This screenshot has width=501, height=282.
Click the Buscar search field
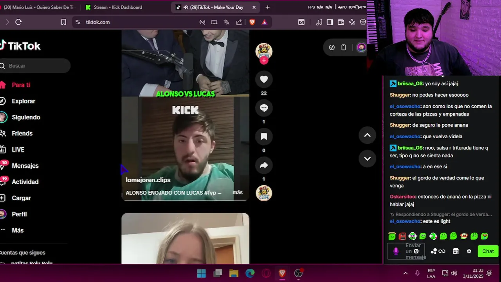[x=35, y=66]
